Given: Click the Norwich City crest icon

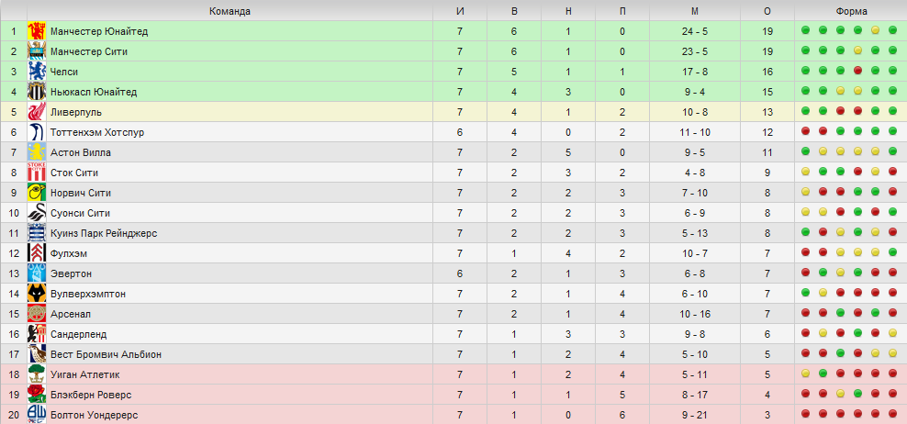Looking at the screenshot, I should click(x=37, y=194).
